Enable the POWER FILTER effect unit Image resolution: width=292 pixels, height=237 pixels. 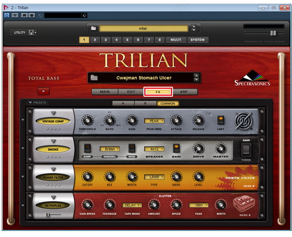pyautogui.click(x=53, y=177)
